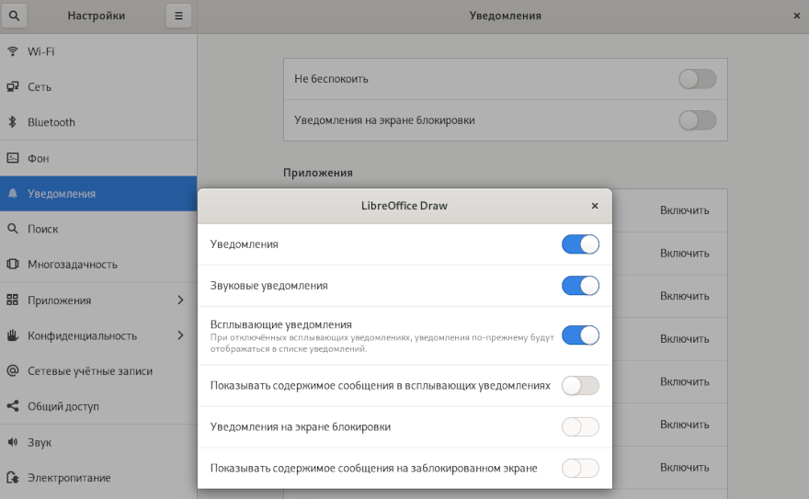Enable showing message content in popup notifications

point(580,386)
